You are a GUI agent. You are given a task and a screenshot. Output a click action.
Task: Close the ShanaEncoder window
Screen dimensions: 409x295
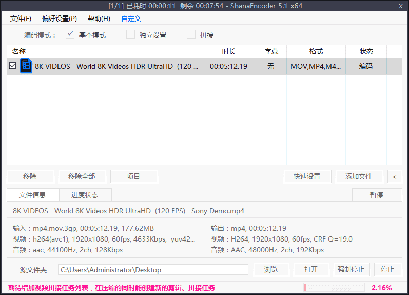click(401, 6)
